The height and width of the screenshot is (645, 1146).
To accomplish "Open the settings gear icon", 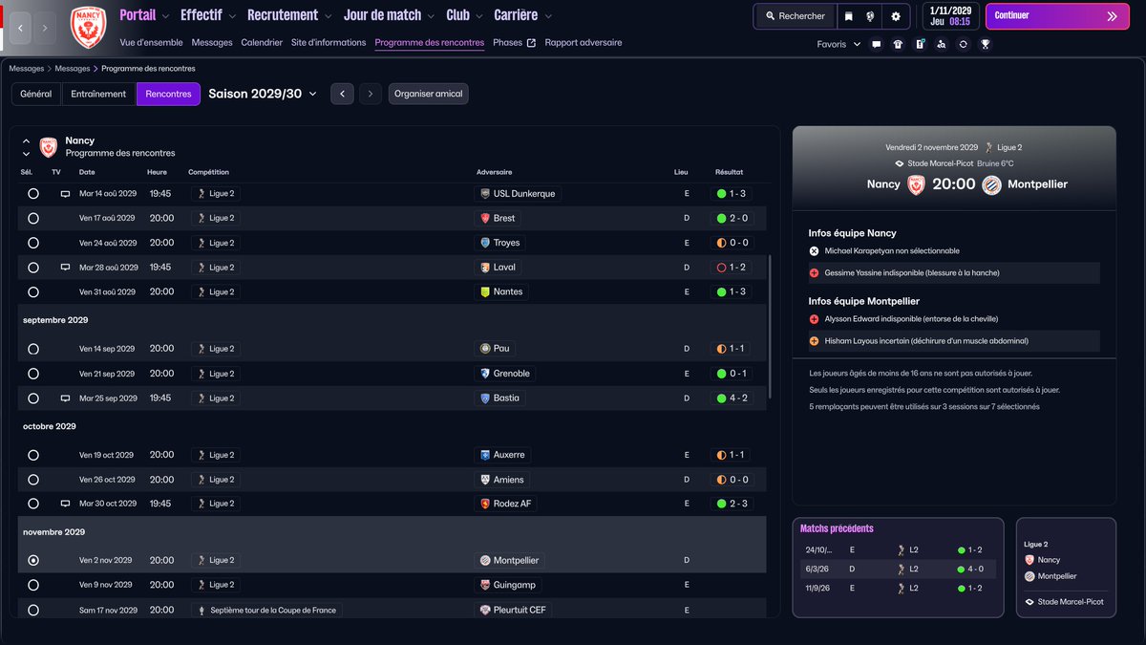I will [x=895, y=16].
